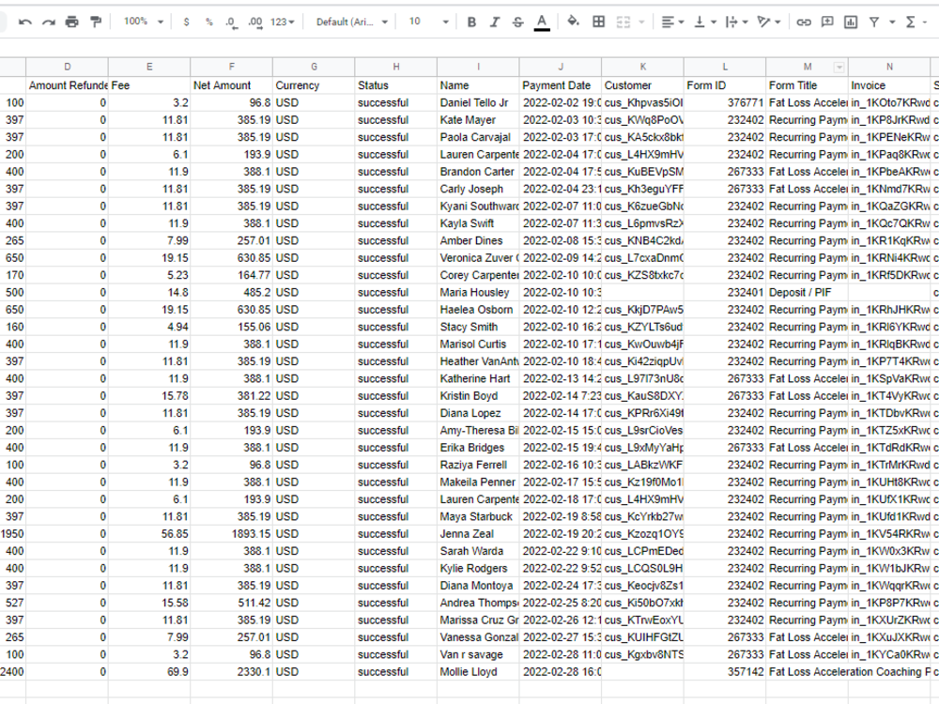939x704 pixels.
Task: Click the Undo arrow icon
Action: click(x=25, y=23)
